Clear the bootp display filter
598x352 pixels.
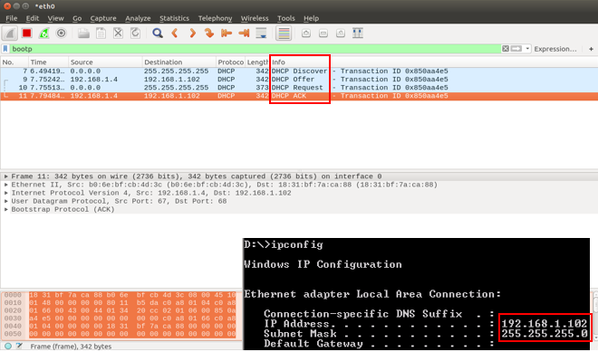pyautogui.click(x=506, y=49)
